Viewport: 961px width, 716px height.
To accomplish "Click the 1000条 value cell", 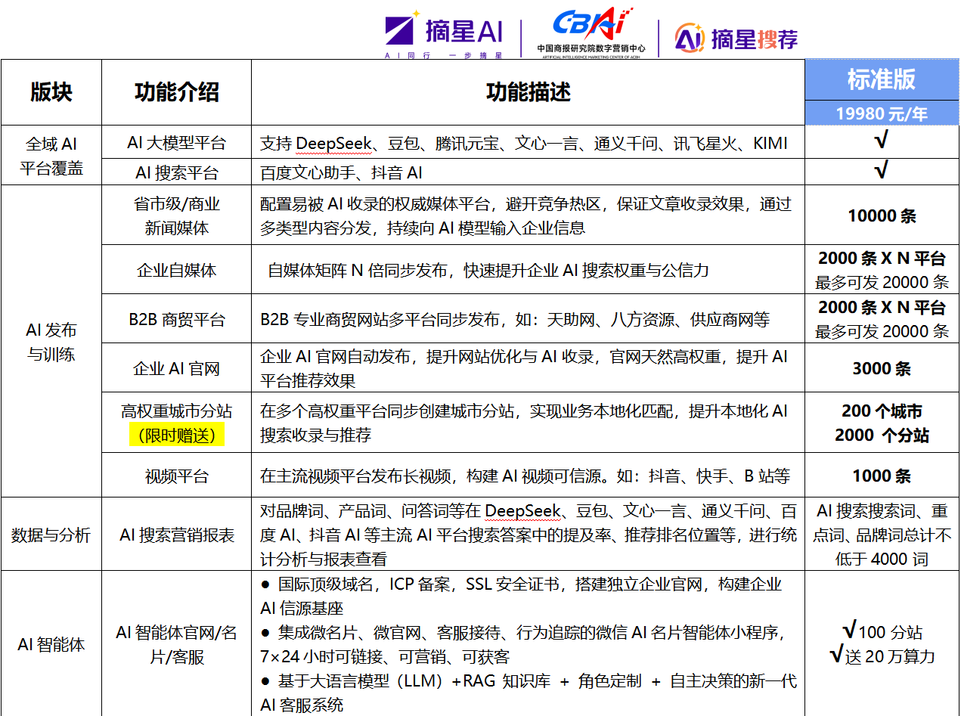I will point(882,476).
